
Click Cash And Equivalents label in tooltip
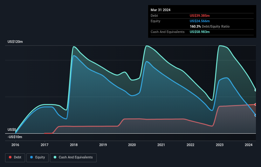(x=168, y=32)
